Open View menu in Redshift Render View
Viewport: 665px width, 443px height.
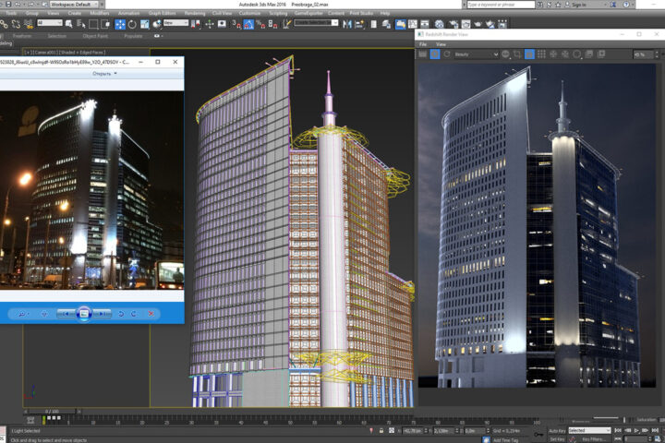tap(441, 44)
